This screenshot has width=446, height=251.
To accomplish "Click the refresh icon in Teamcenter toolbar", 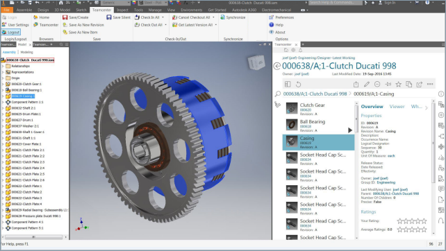I will click(x=298, y=85).
